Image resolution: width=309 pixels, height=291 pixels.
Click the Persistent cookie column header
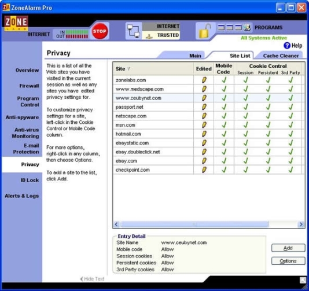click(x=268, y=73)
